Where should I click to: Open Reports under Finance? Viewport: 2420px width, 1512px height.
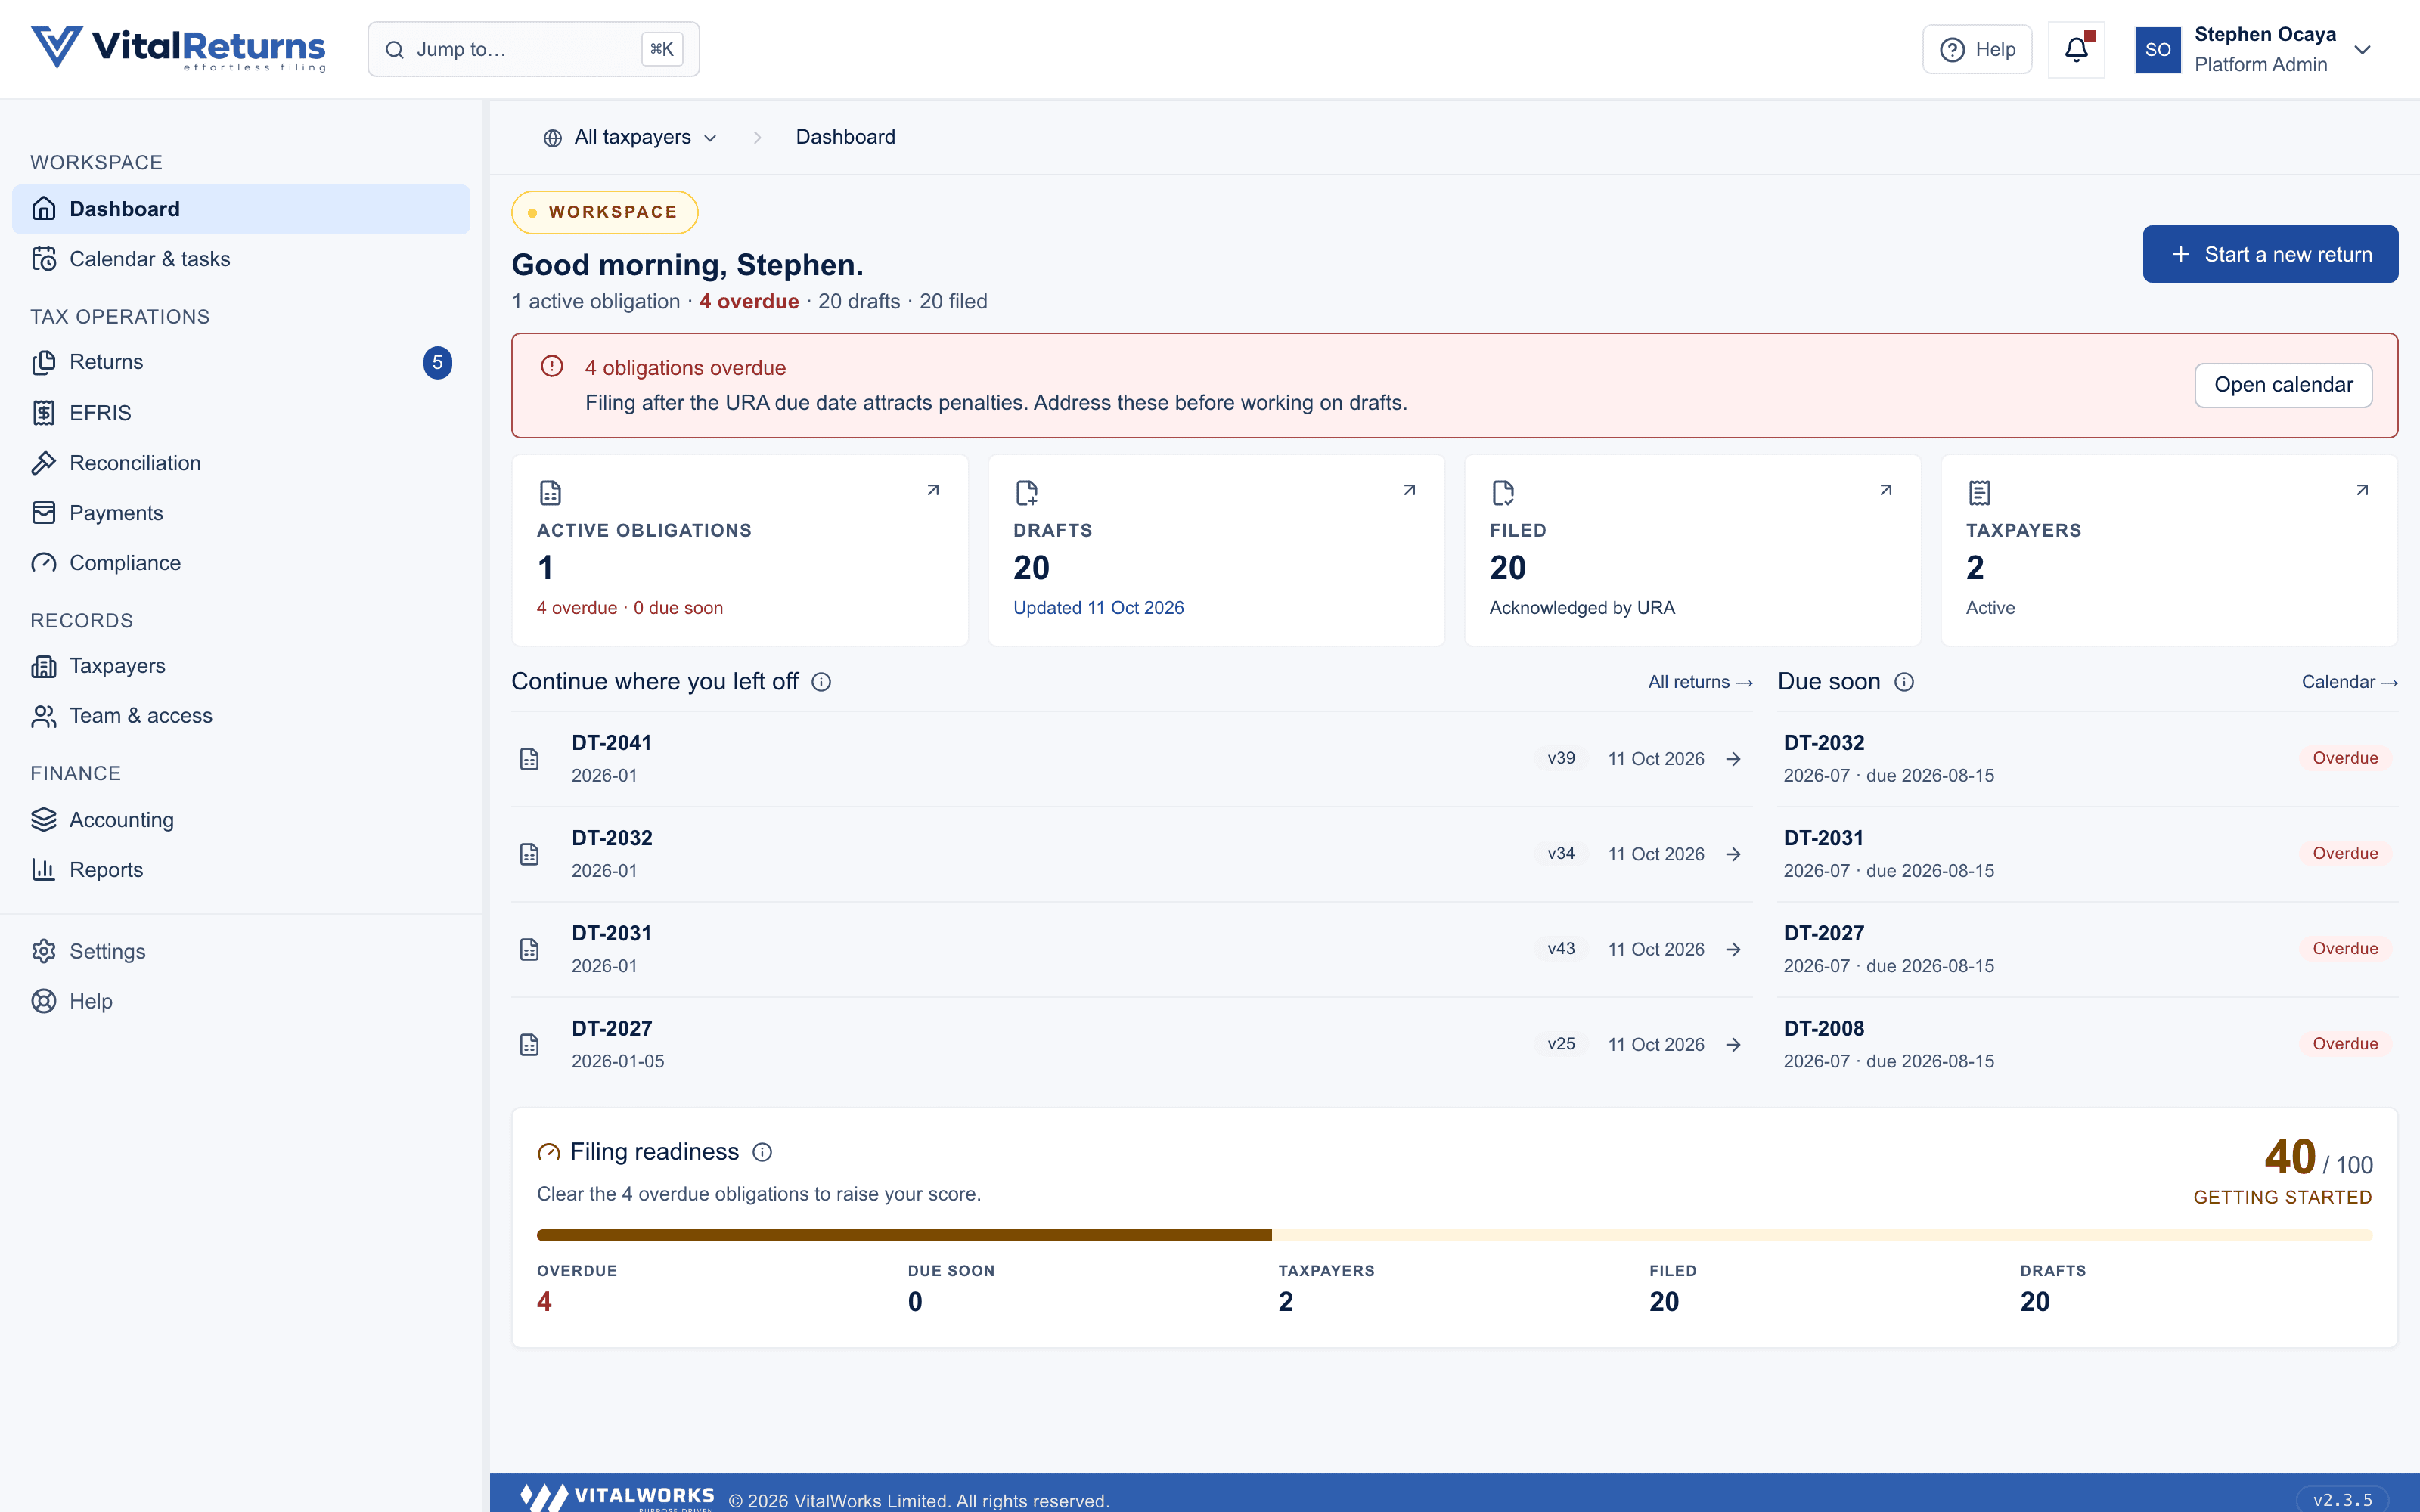coord(241,870)
